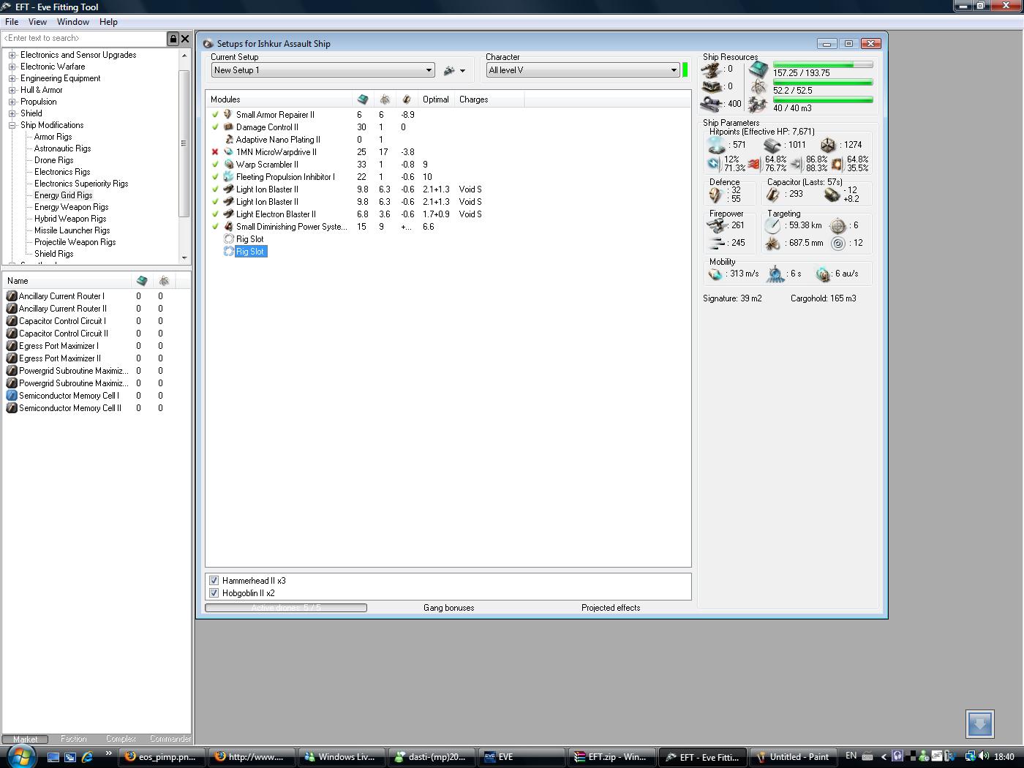The image size is (1024, 768).
Task: Click the Damage Control II module icon
Action: pyautogui.click(x=228, y=127)
